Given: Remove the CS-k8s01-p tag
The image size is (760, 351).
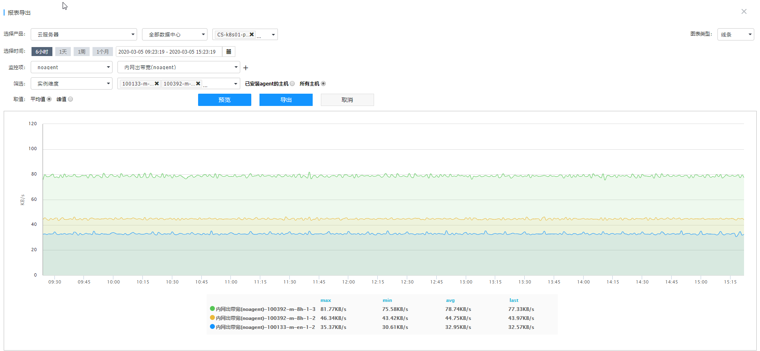Looking at the screenshot, I should tap(252, 34).
